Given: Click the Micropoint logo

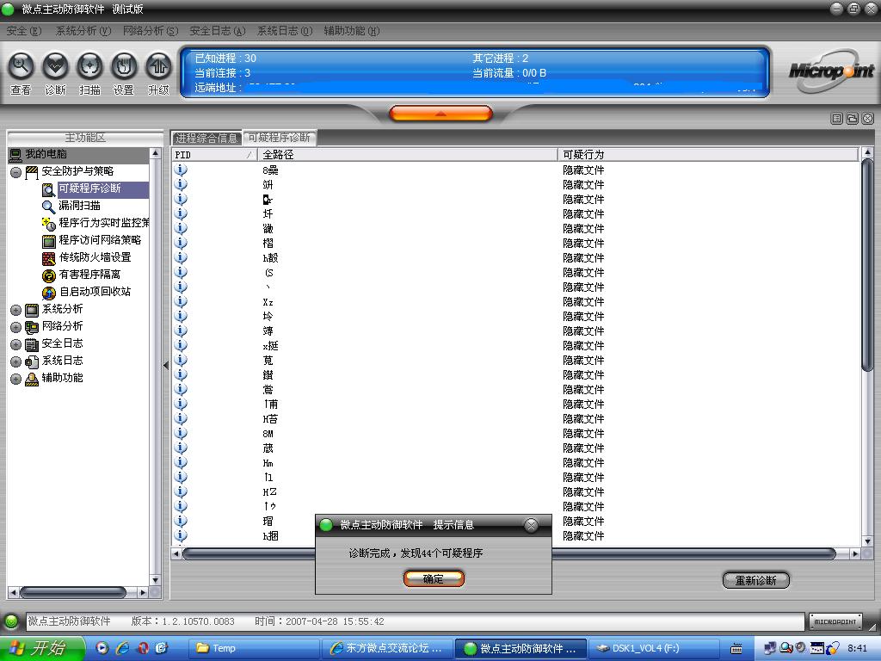Looking at the screenshot, I should [832, 71].
